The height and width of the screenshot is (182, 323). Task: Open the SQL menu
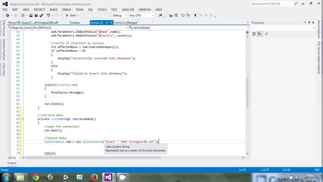click(x=90, y=10)
